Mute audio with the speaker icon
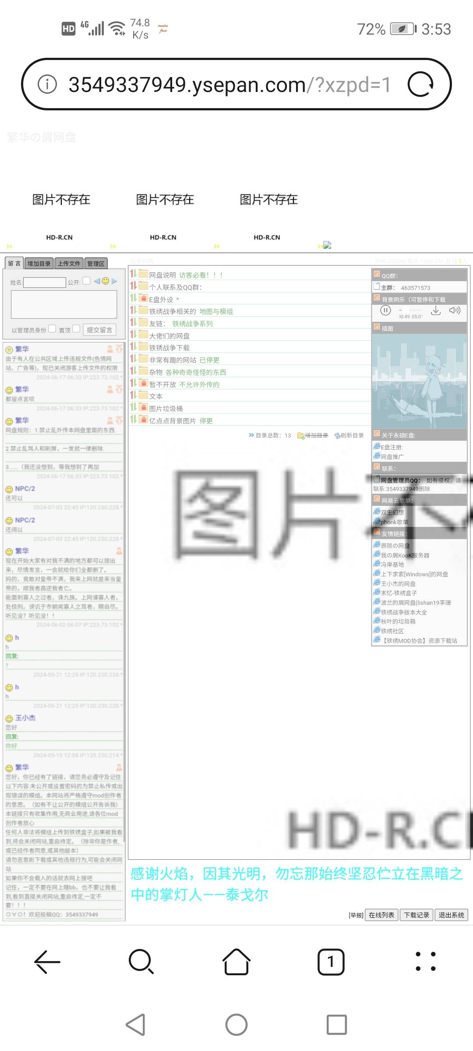Screen dimensions: 473x1051 [x=455, y=310]
